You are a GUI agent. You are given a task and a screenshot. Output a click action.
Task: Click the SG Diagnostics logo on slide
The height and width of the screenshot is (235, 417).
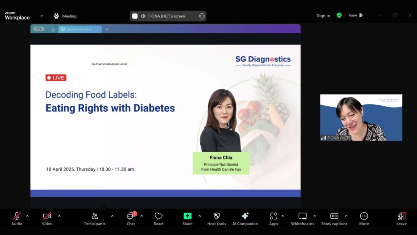point(263,61)
